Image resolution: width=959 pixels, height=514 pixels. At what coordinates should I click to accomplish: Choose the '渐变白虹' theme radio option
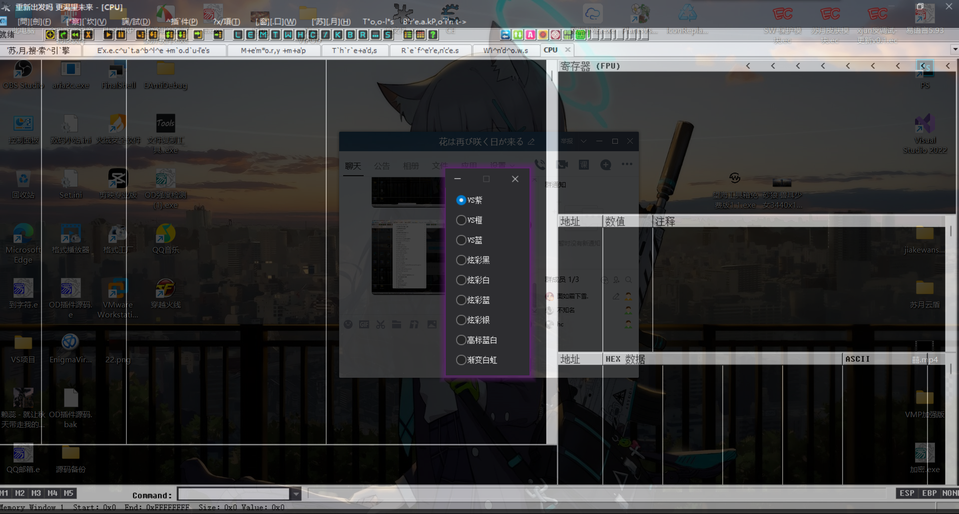(461, 360)
